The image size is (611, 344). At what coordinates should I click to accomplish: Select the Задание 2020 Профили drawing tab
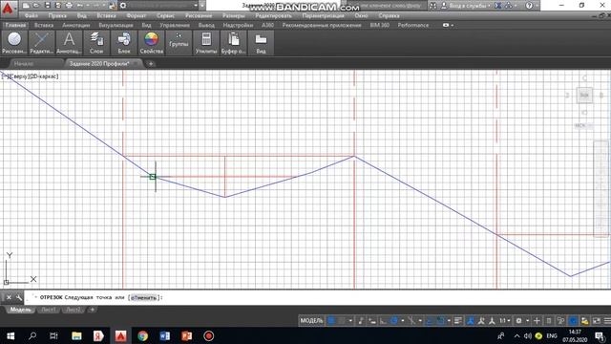click(x=99, y=63)
